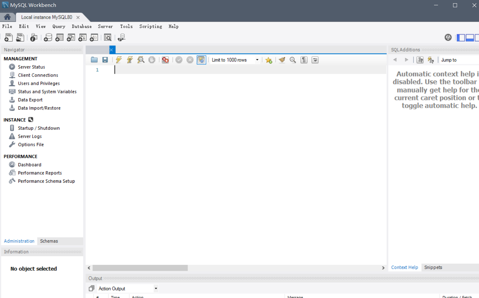
Task: Click right arrow of editor horizontal scrollbar
Action: click(383, 268)
